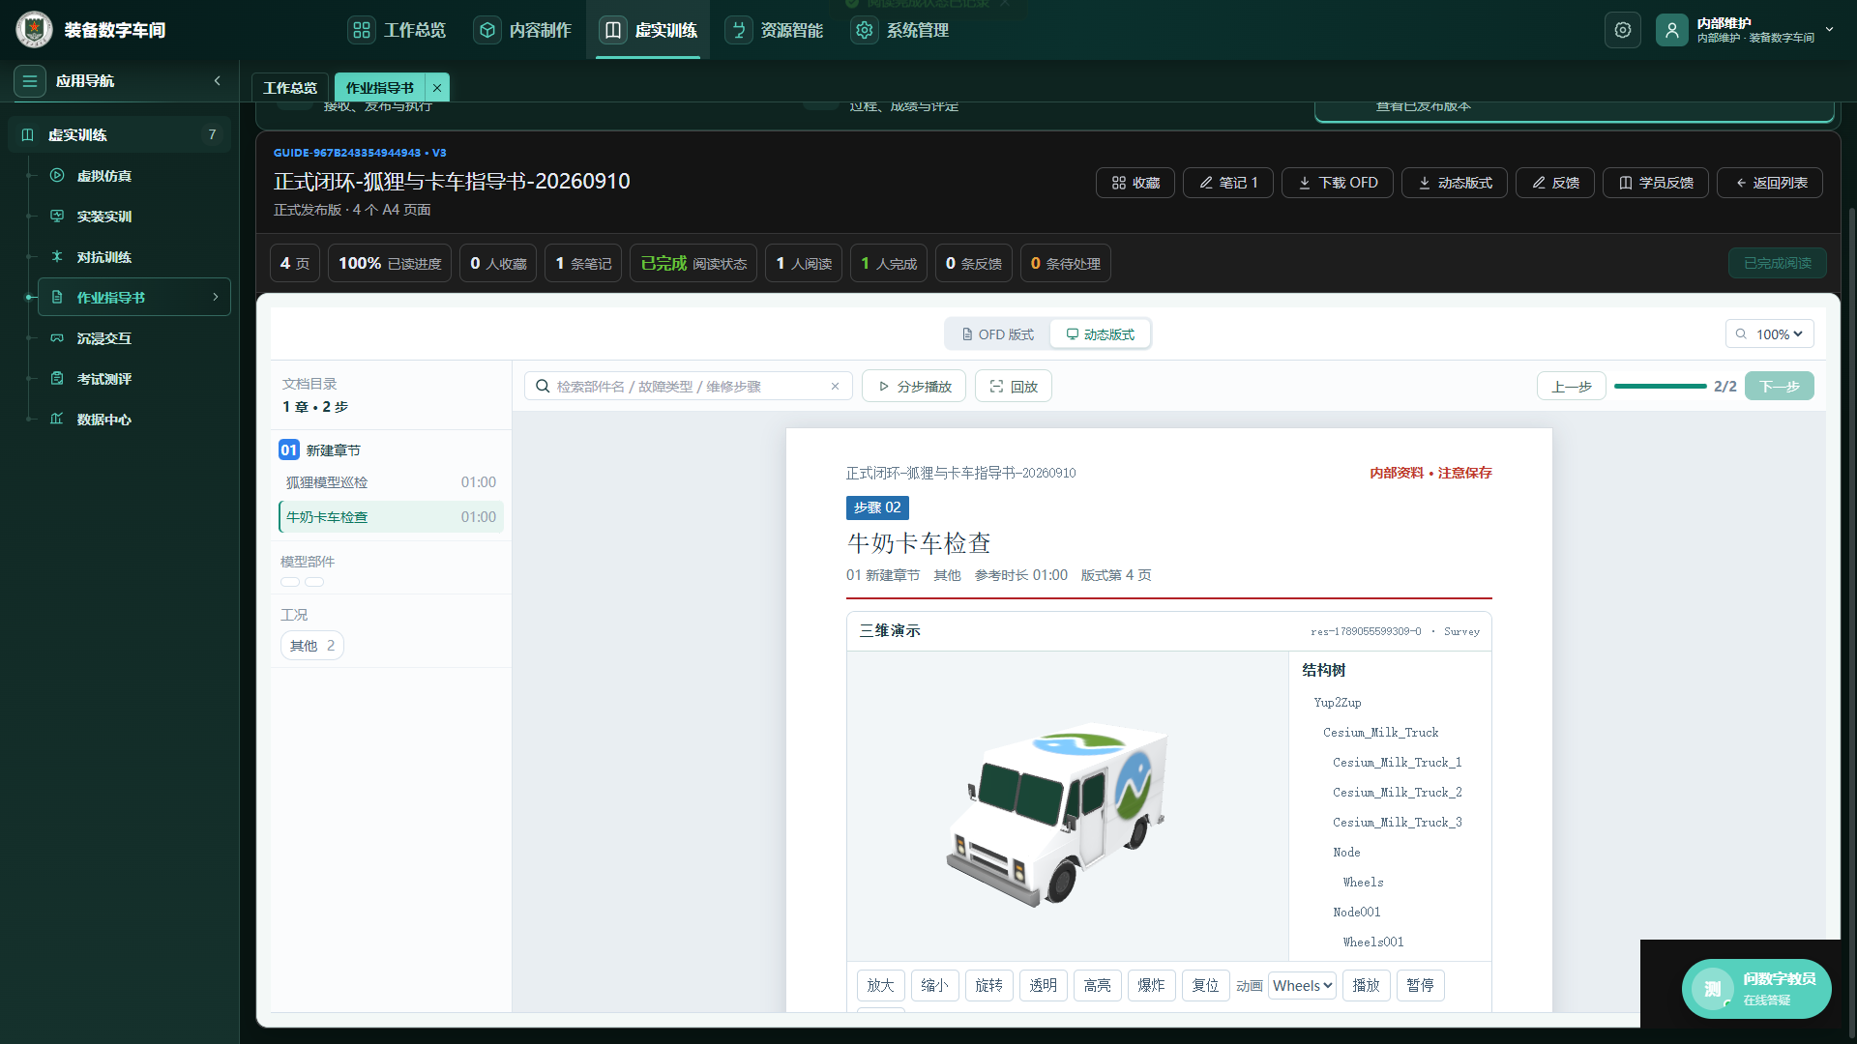1857x1044 pixels.
Task: Switch to the 工作总览 tab
Action: click(x=290, y=88)
